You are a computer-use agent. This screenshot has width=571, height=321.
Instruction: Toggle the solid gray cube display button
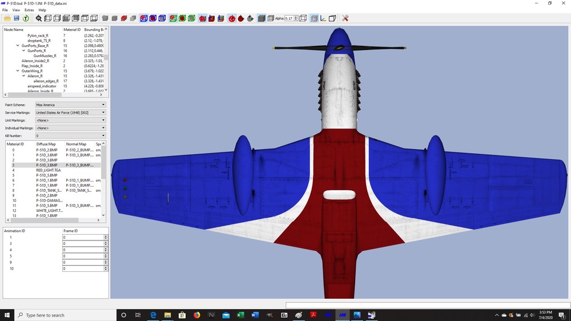[262, 18]
